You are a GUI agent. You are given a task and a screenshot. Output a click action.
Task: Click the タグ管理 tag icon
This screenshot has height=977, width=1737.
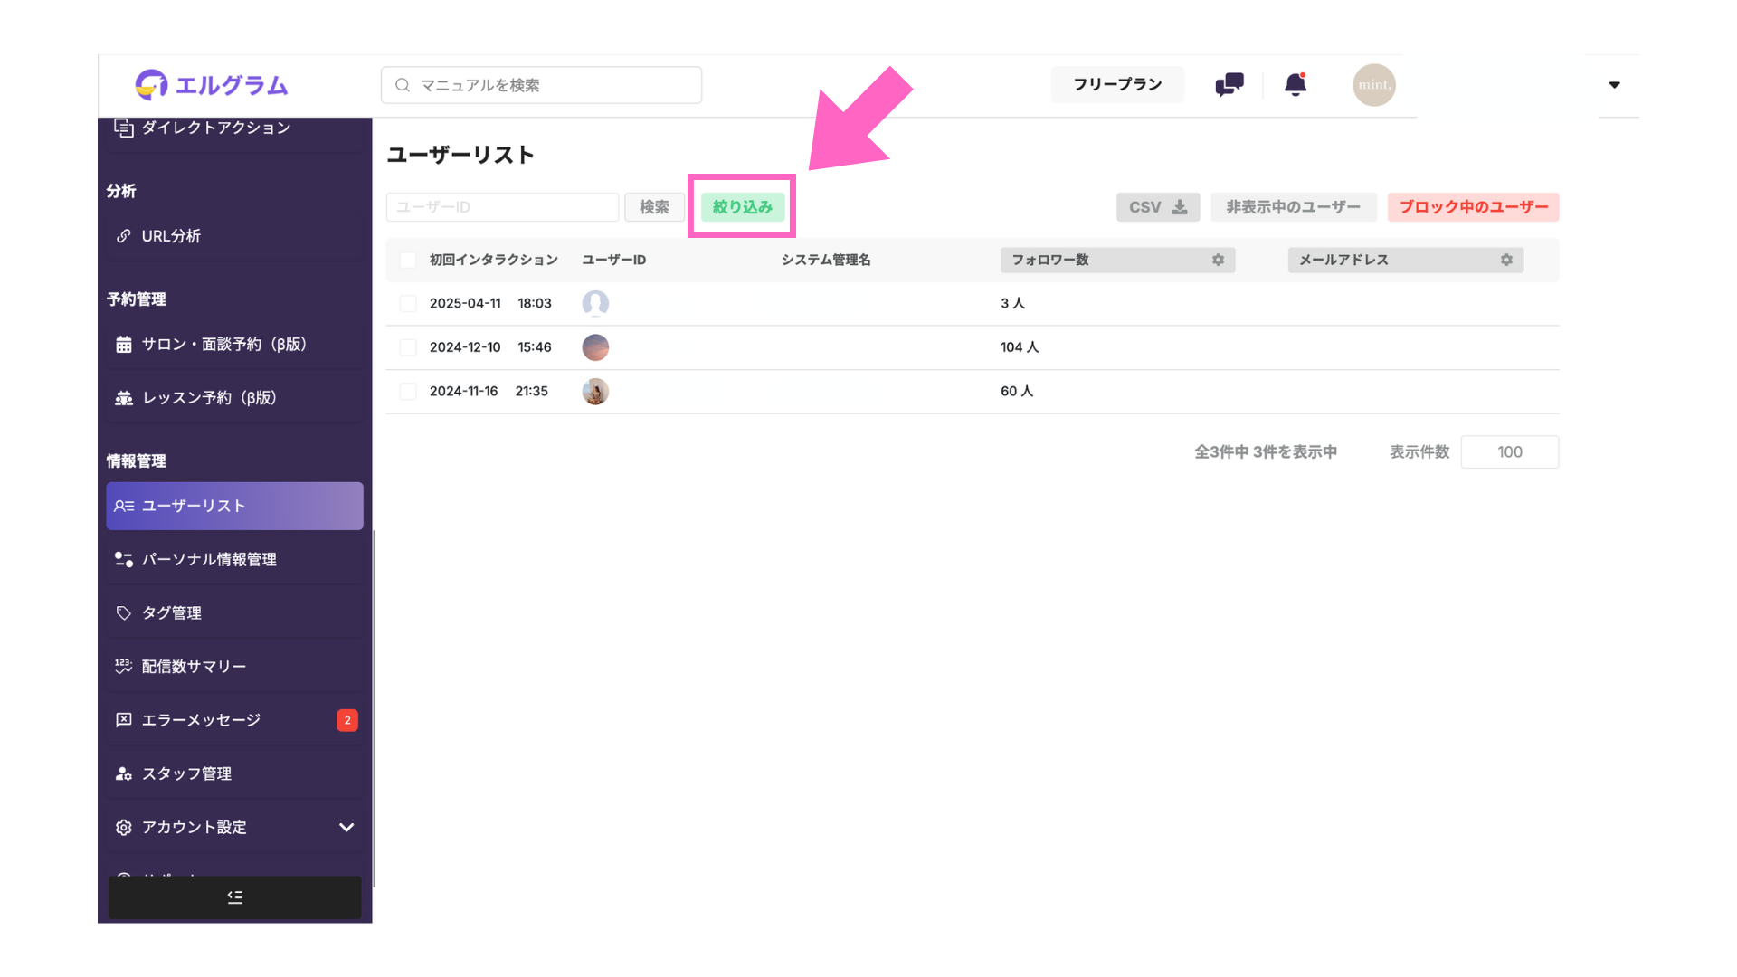124,613
